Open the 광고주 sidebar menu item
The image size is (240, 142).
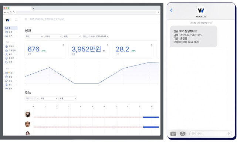[11, 58]
